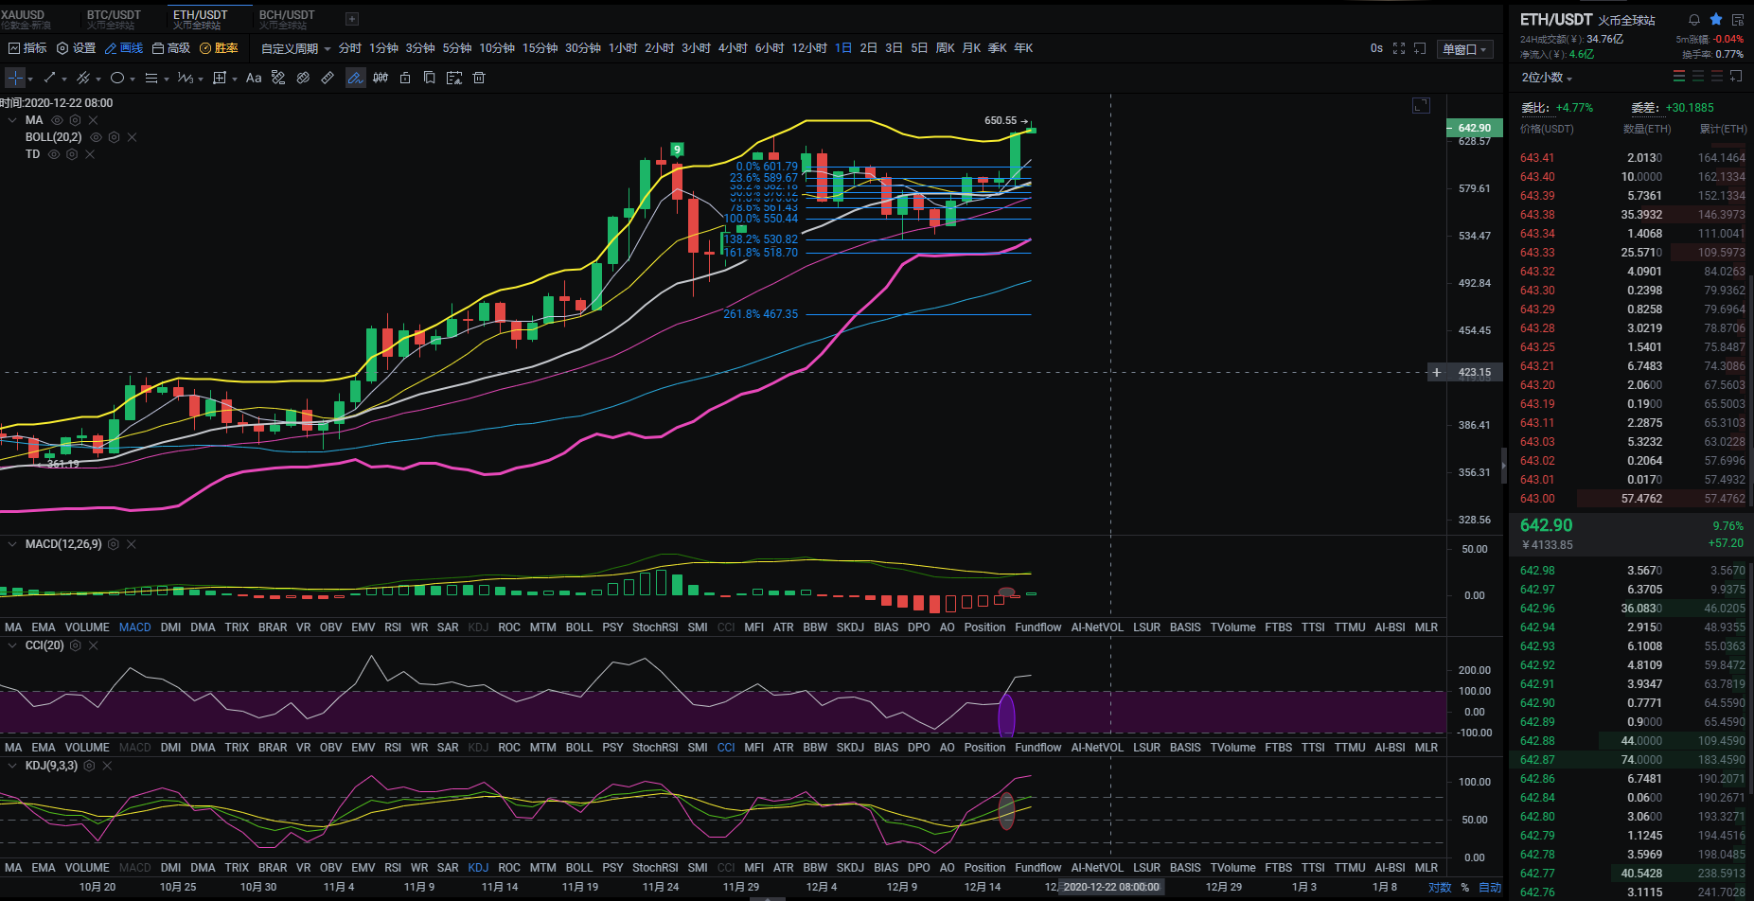
Task: Delete all drawings with trash icon
Action: (479, 78)
